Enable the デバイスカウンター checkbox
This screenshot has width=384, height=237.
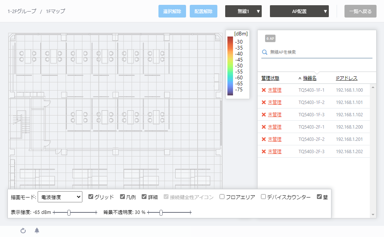pyautogui.click(x=263, y=197)
